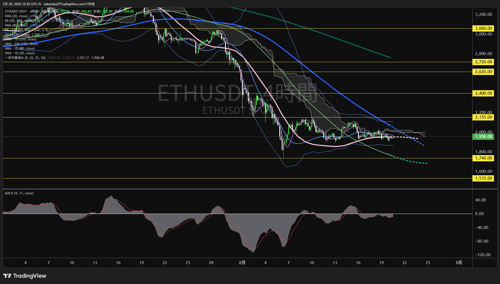
Task: Click the −120.00 tick on MACD scale
Action: [483, 255]
